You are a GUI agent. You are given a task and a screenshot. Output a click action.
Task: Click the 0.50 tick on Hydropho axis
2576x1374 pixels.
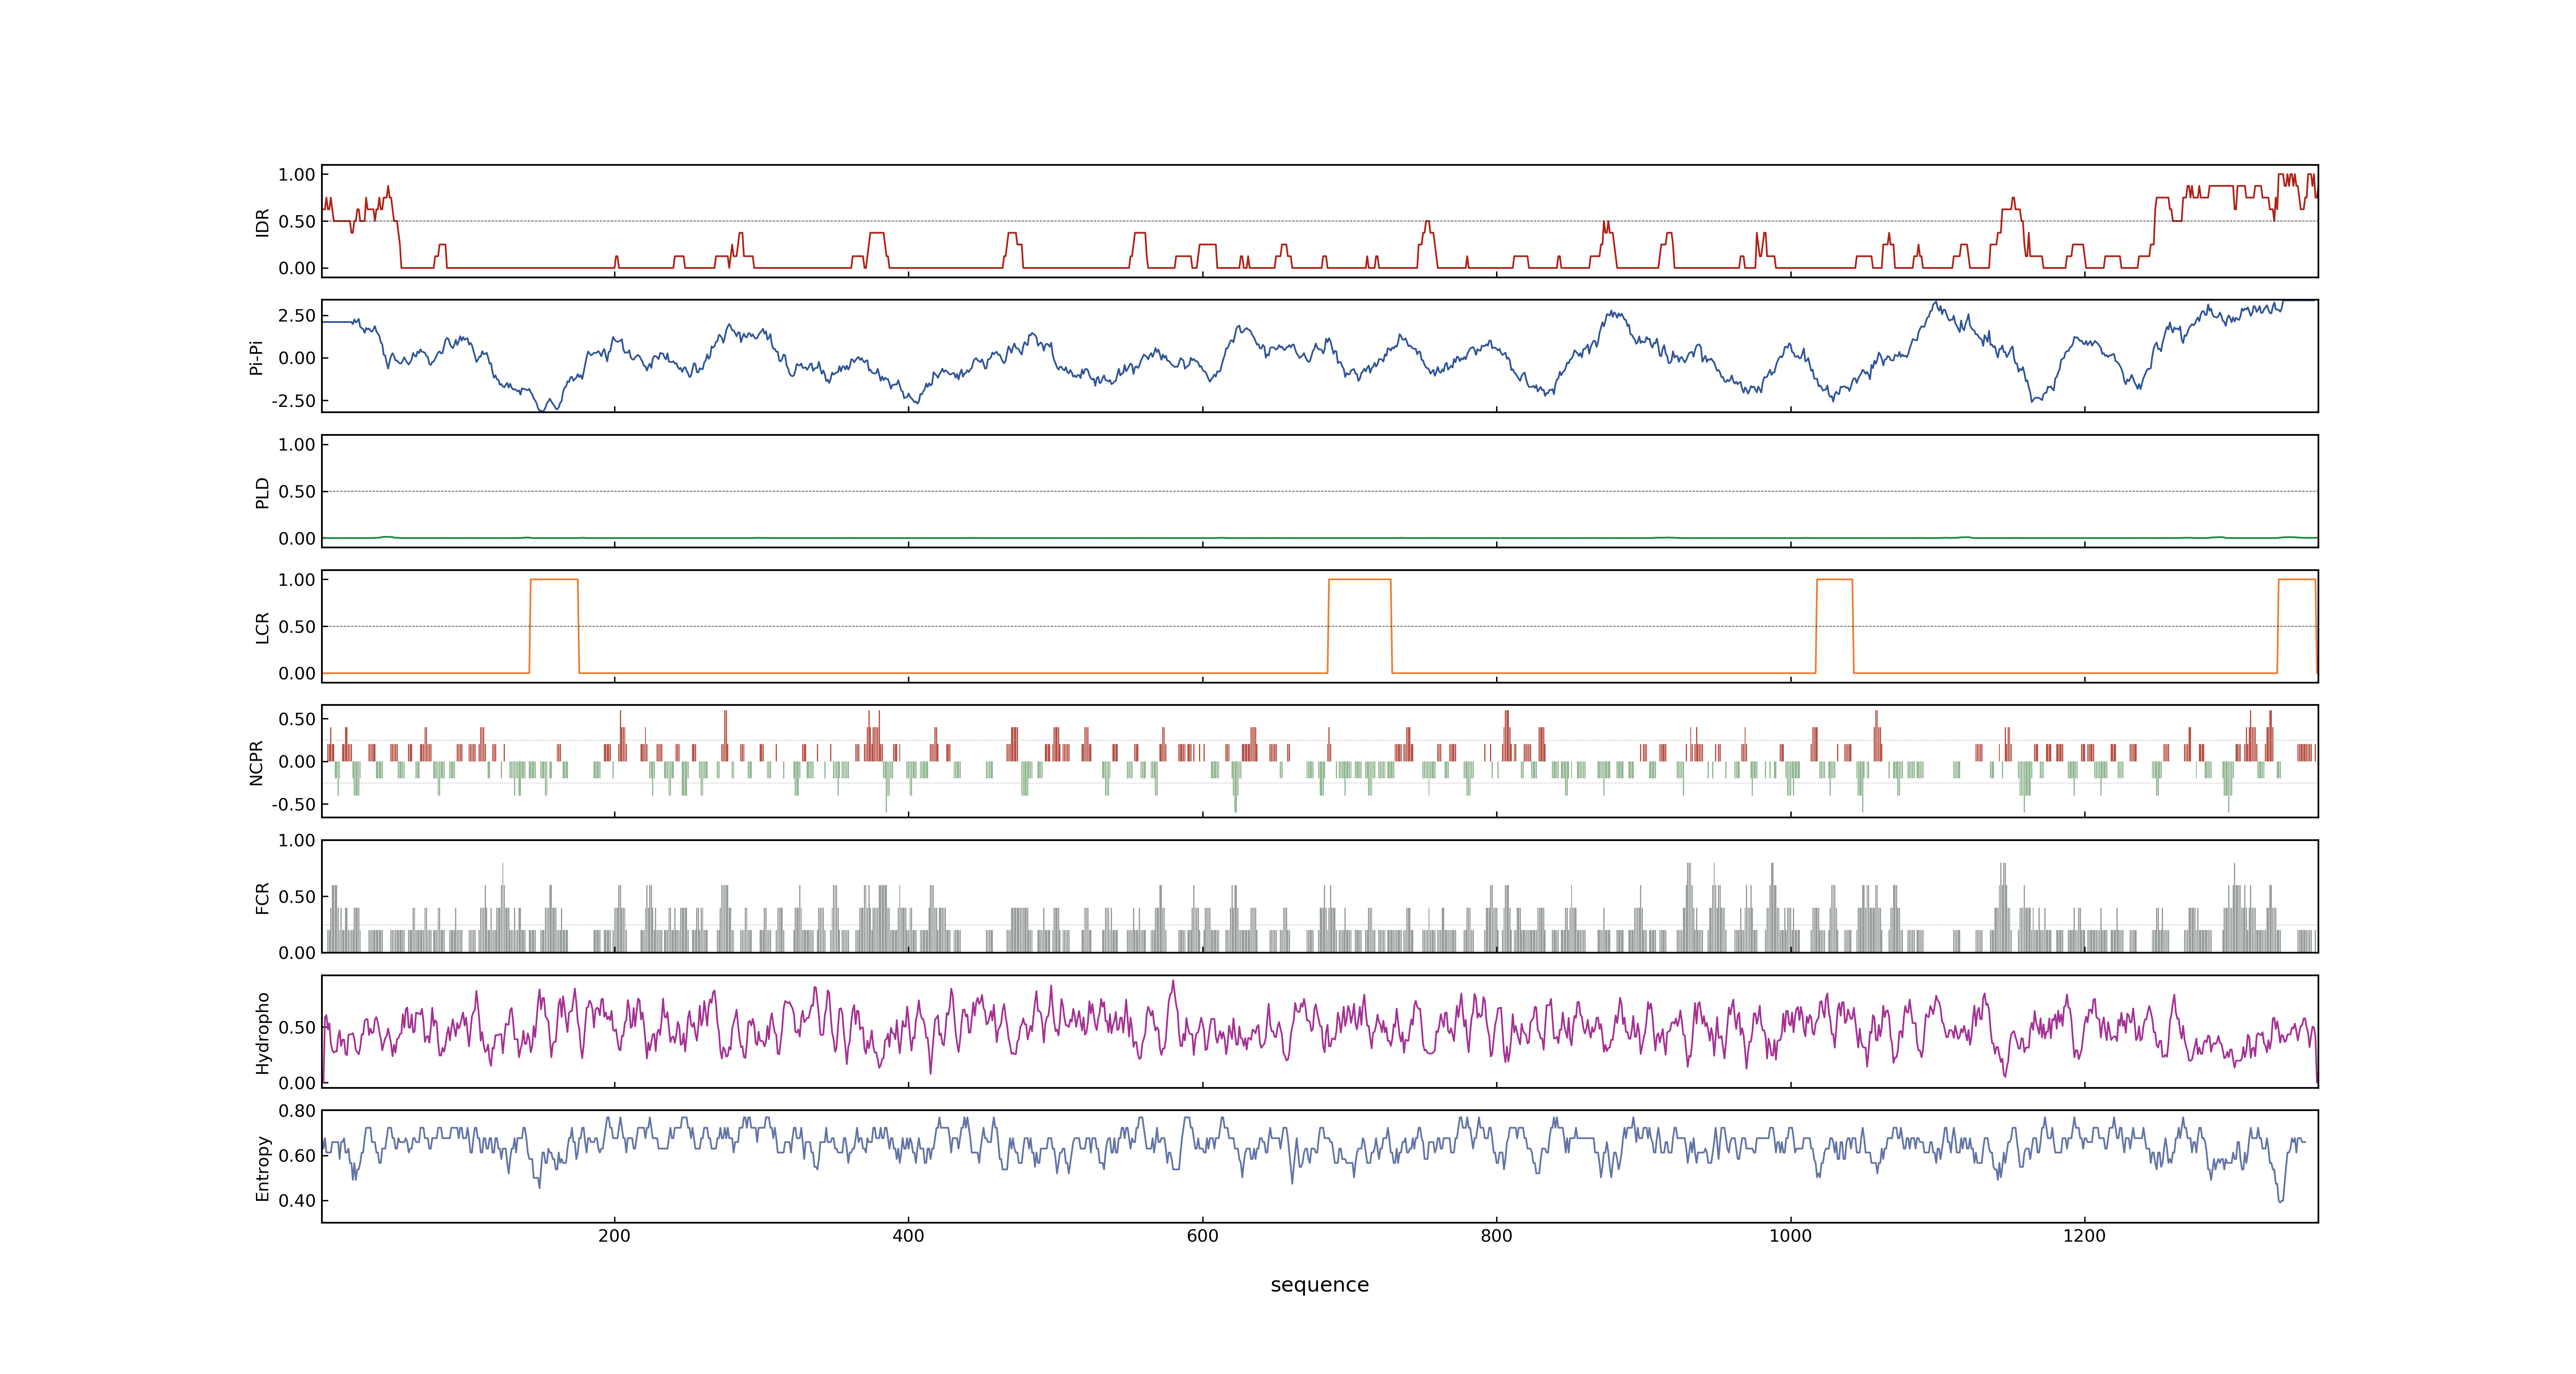[x=297, y=1028]
